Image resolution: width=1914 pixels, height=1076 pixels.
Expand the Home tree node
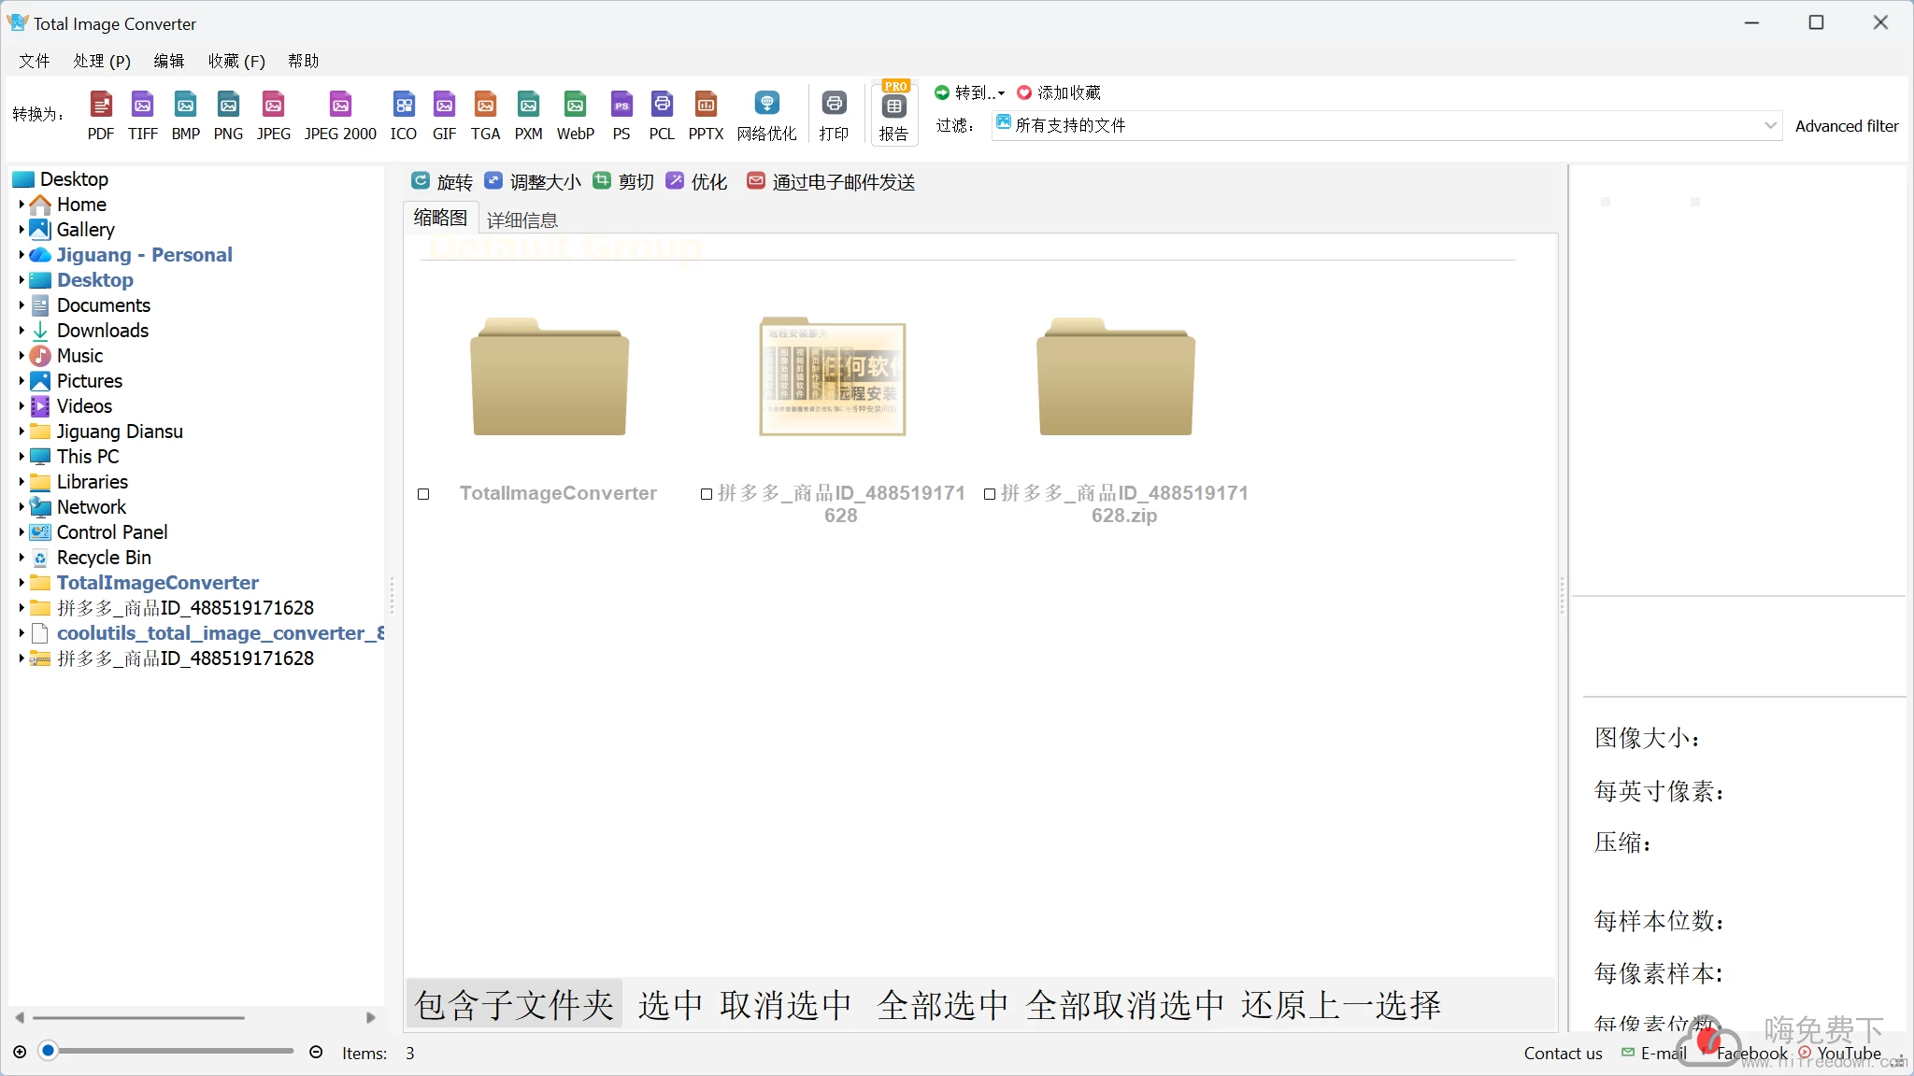[21, 204]
